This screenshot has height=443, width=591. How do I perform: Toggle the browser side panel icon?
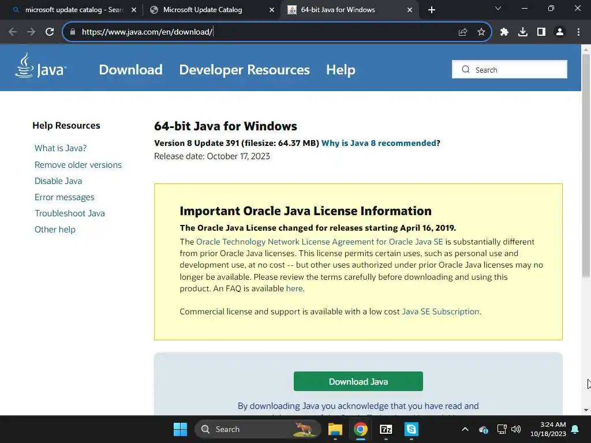pyautogui.click(x=541, y=32)
